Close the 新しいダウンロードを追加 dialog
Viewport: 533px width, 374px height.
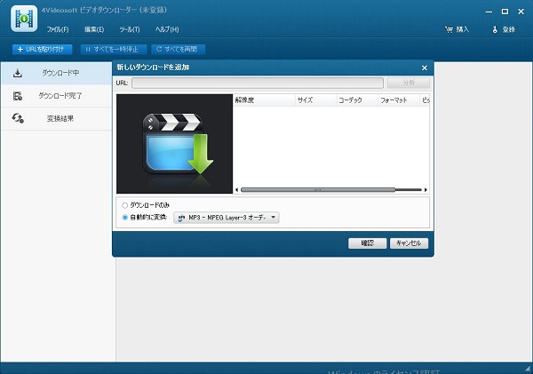425,68
